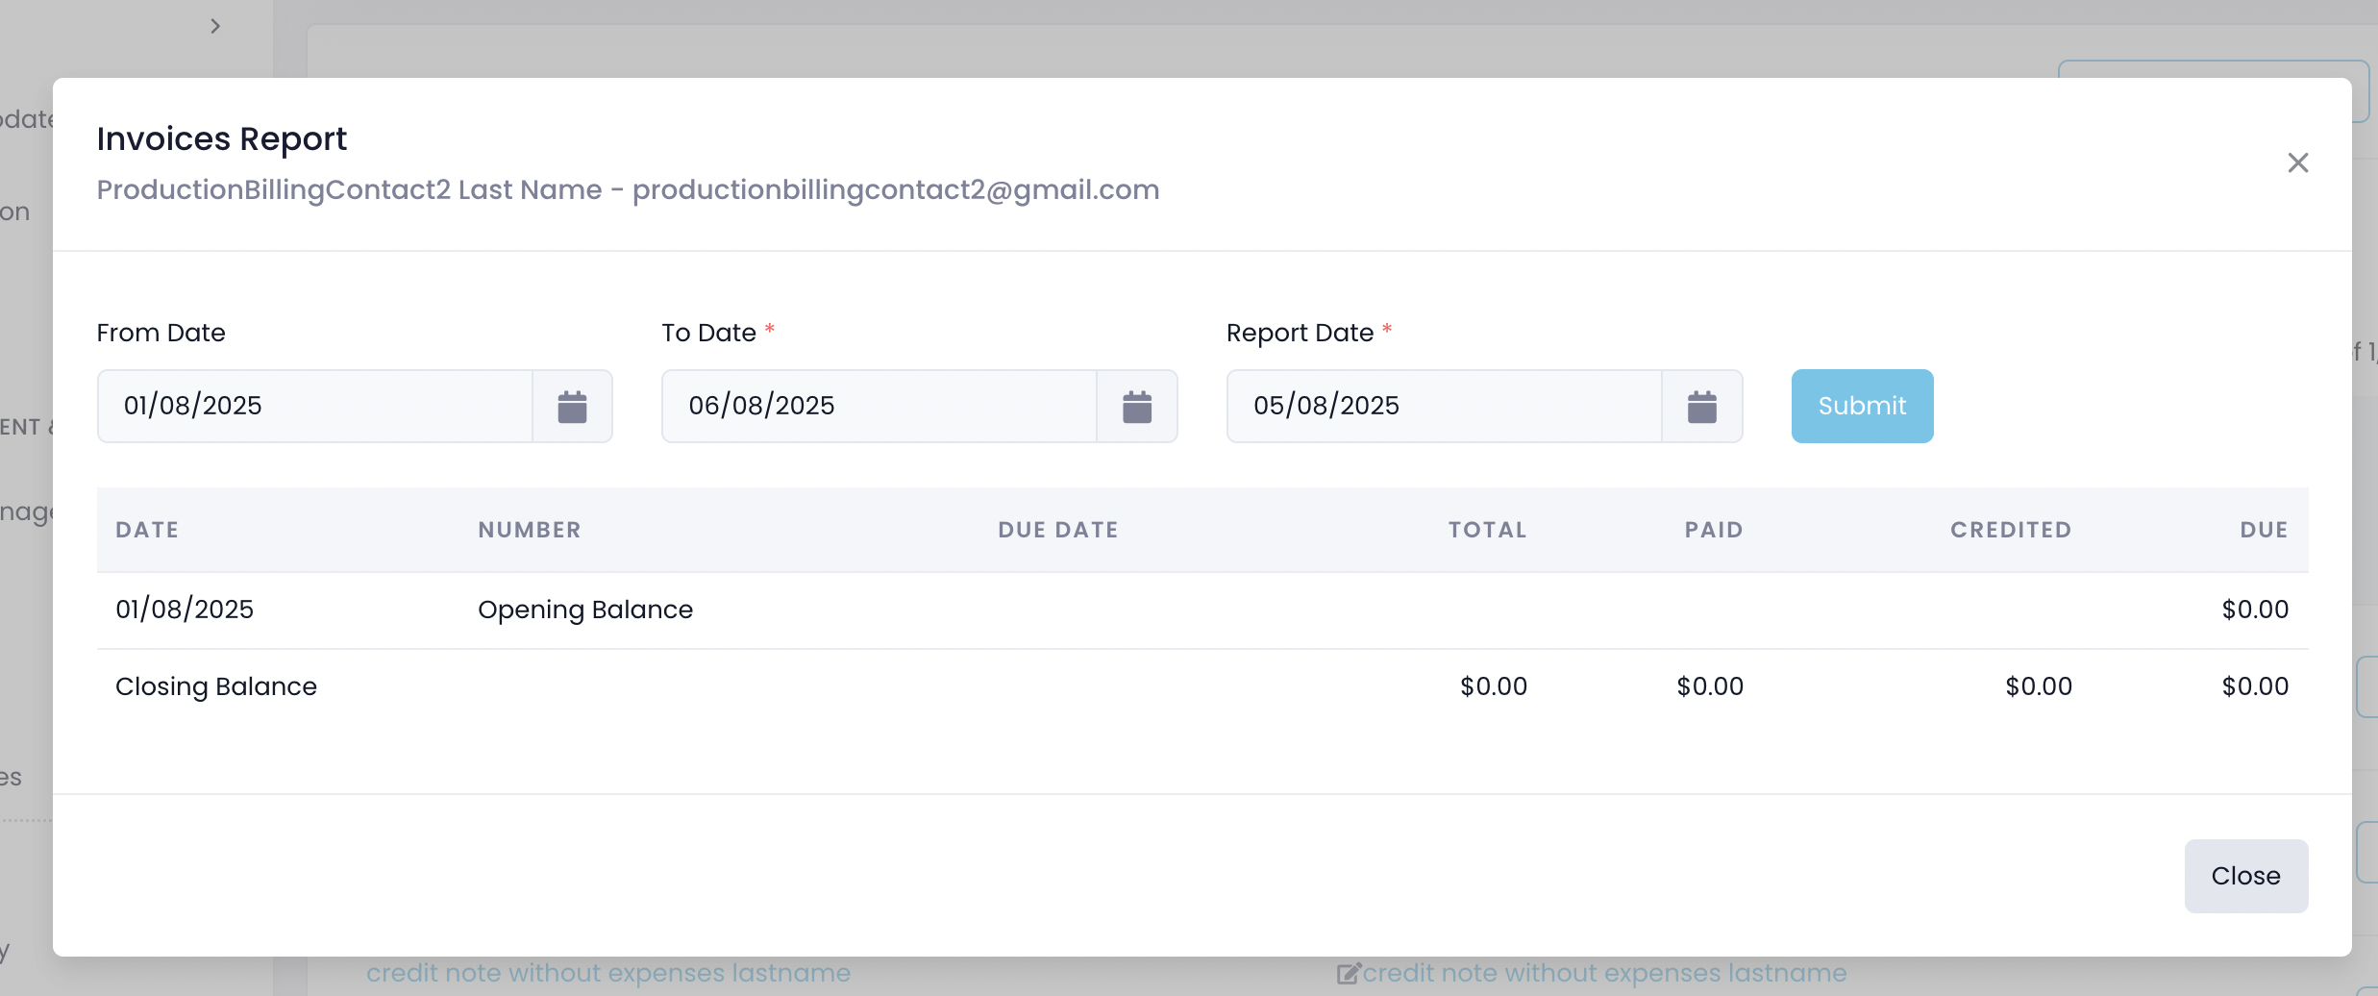Select the DUE DATE column header
The height and width of the screenshot is (996, 2378).
(x=1058, y=530)
